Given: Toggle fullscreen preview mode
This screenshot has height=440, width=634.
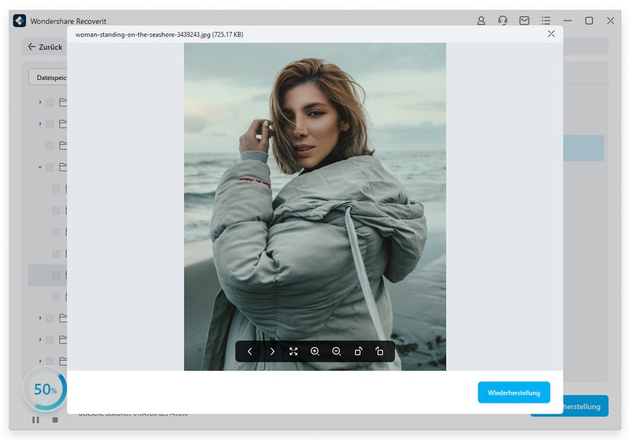Looking at the screenshot, I should [x=293, y=351].
